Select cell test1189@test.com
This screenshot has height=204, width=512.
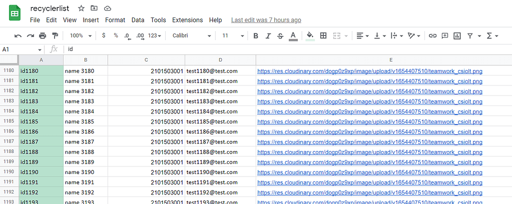[x=220, y=162]
